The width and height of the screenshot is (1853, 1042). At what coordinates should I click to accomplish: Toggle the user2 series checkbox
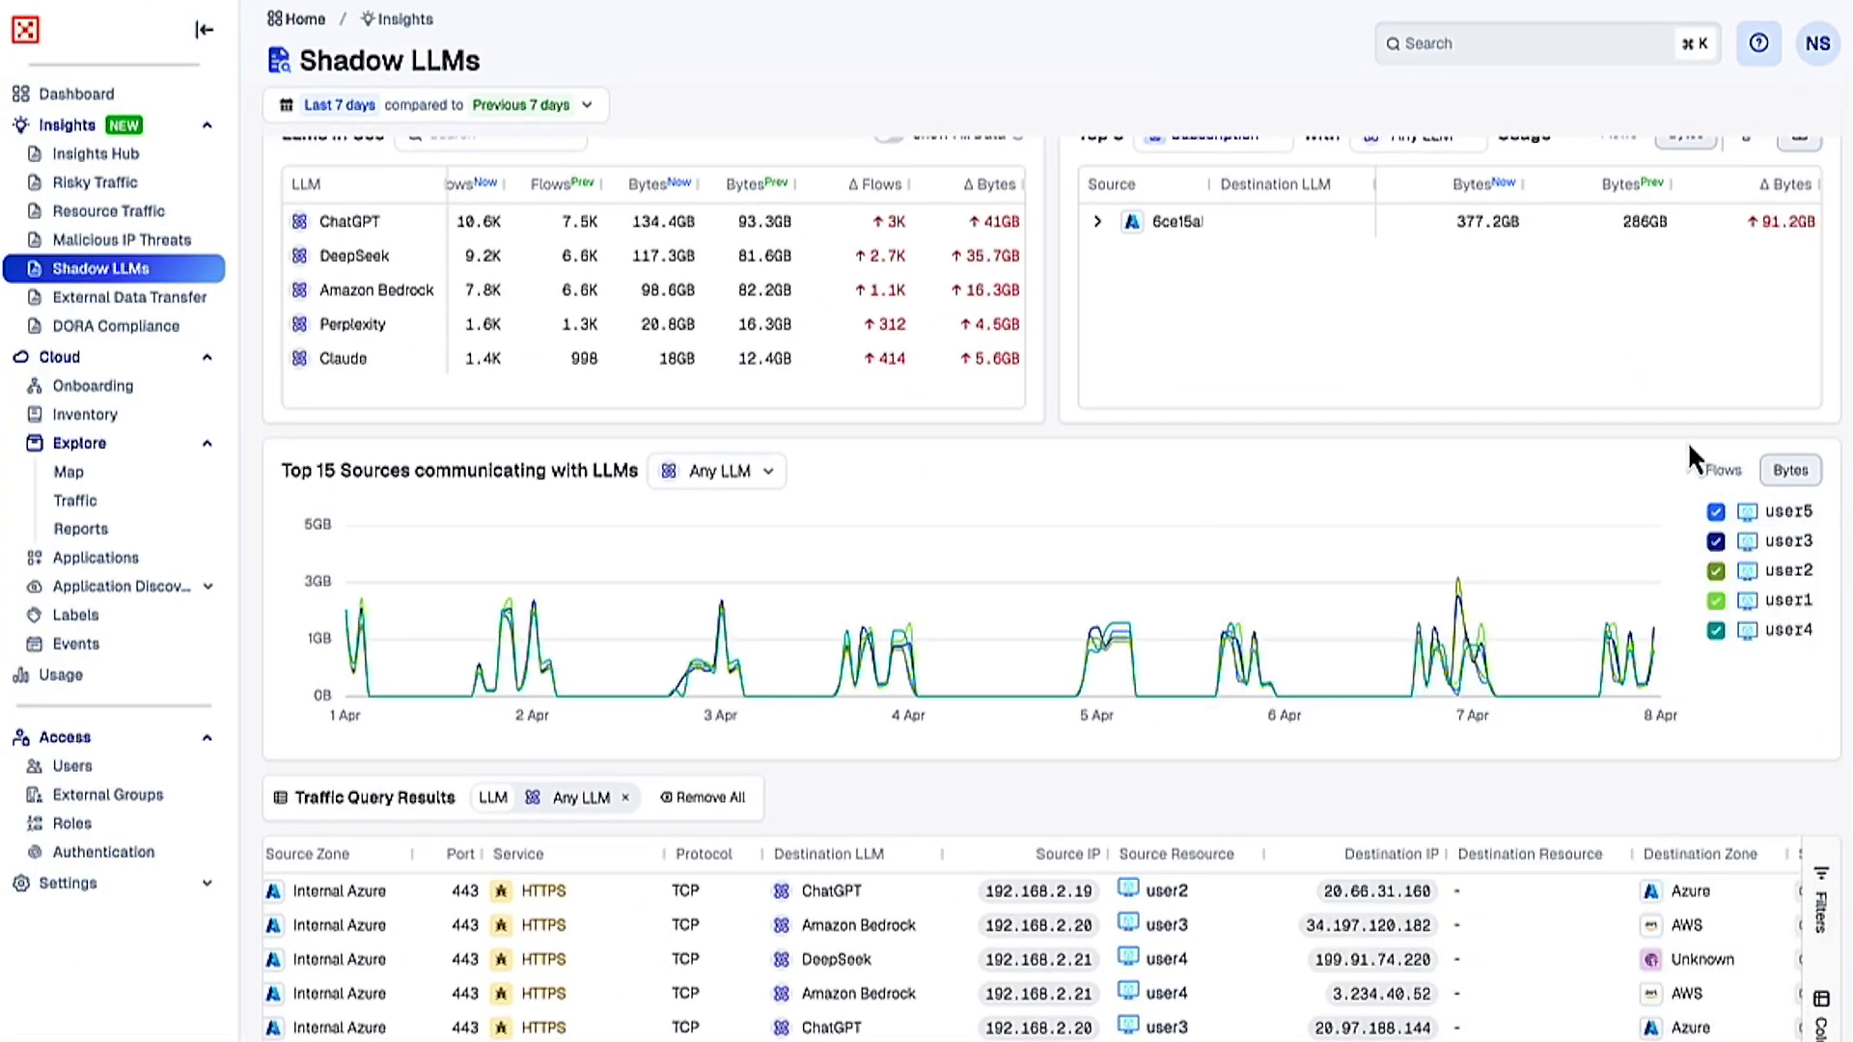(x=1716, y=571)
